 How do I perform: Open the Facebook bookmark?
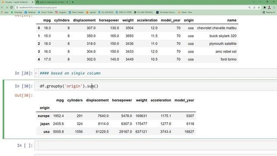coord(30,12)
